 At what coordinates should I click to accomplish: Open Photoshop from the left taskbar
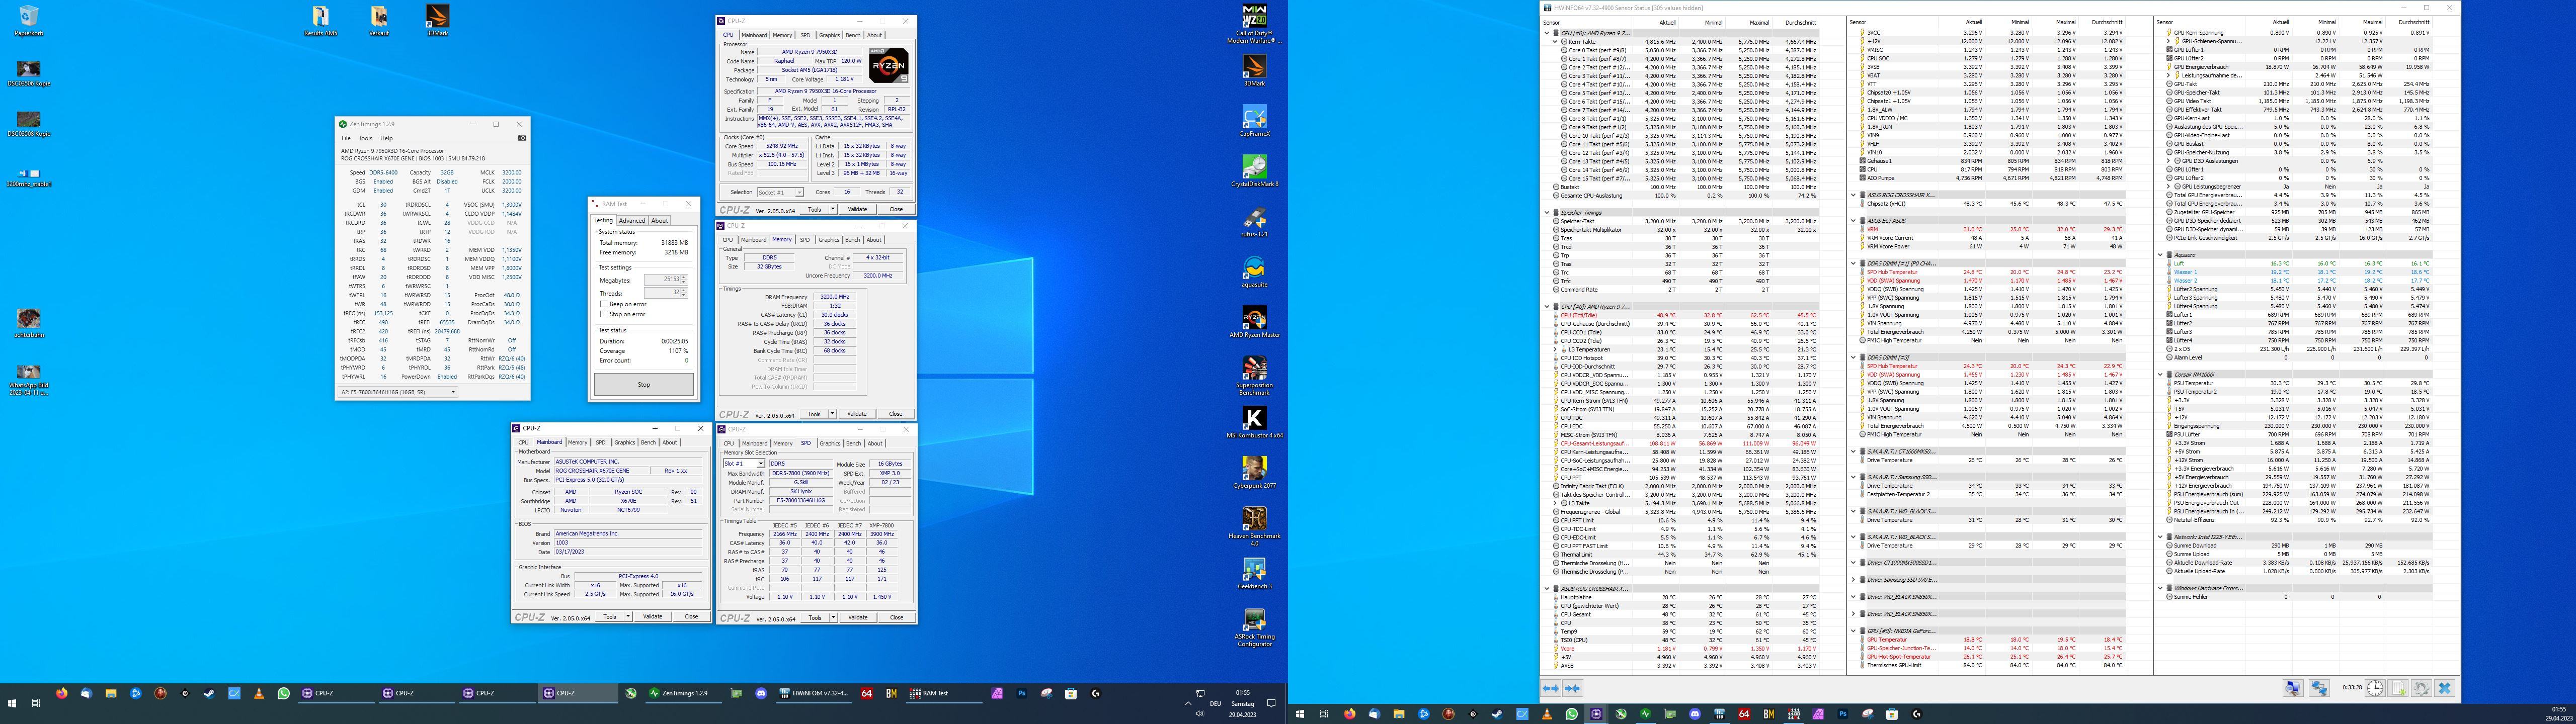pos(1022,693)
